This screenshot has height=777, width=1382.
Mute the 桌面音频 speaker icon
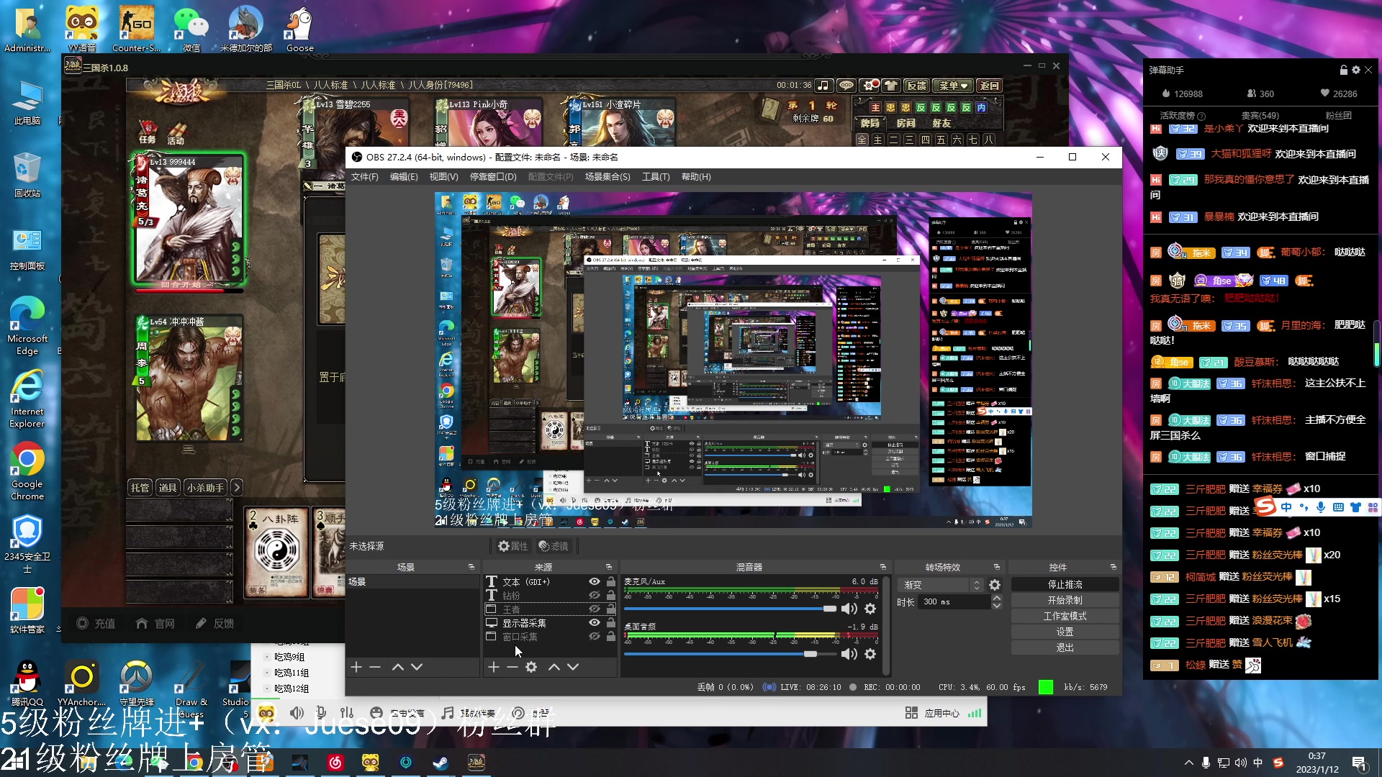coord(849,654)
